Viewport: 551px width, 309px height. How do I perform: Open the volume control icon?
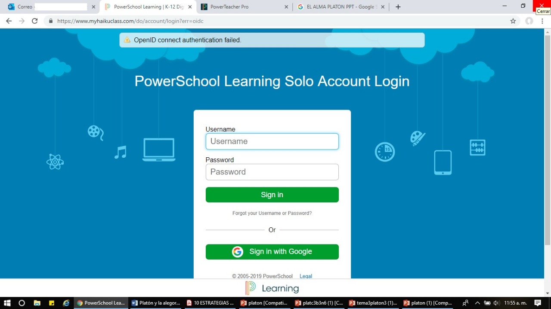coord(497,303)
